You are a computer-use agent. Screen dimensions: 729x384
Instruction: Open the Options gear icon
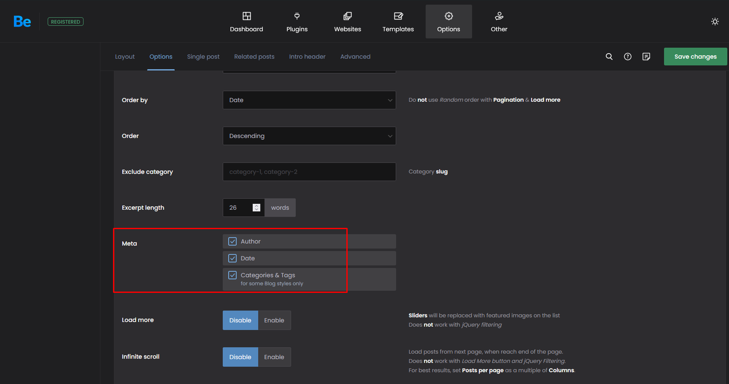pyautogui.click(x=449, y=16)
